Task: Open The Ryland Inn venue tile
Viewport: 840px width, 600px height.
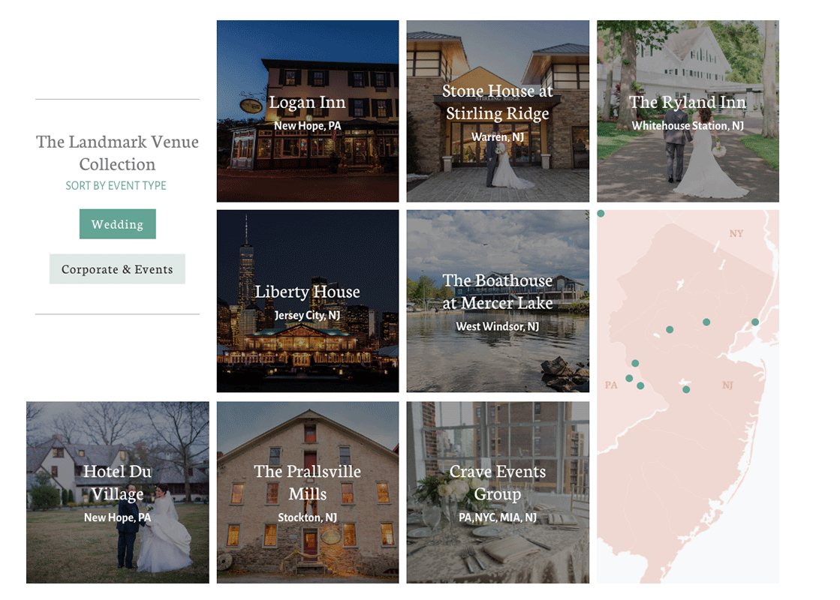Action: [688, 111]
